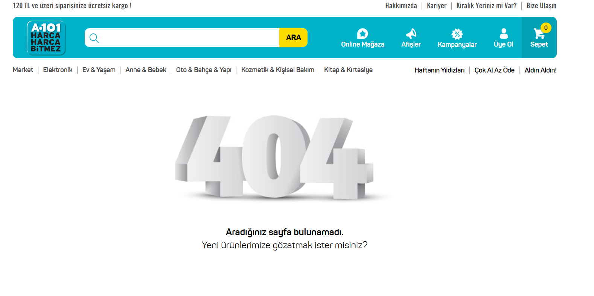
Task: Open Kiralık Yeriniz mi Var? link
Action: point(486,6)
